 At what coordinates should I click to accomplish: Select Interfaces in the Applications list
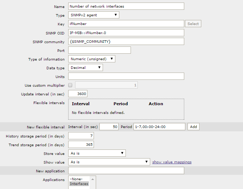pyautogui.click(x=79, y=184)
